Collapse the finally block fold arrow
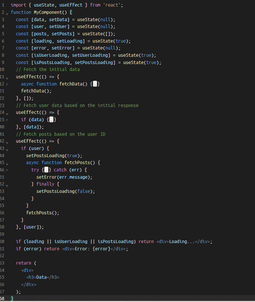Screen dimensions: 255x302 click(7, 186)
